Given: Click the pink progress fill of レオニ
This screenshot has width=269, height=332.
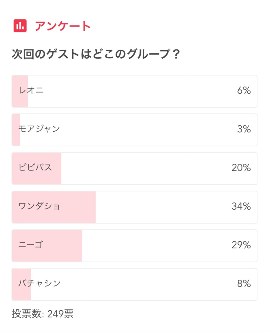Looking at the screenshot, I should click(x=20, y=91).
